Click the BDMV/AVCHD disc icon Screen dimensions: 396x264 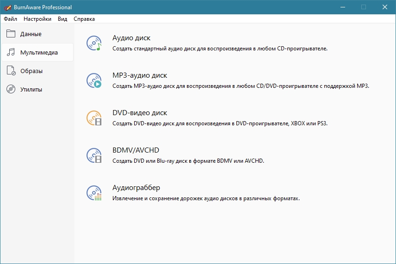pyautogui.click(x=94, y=155)
